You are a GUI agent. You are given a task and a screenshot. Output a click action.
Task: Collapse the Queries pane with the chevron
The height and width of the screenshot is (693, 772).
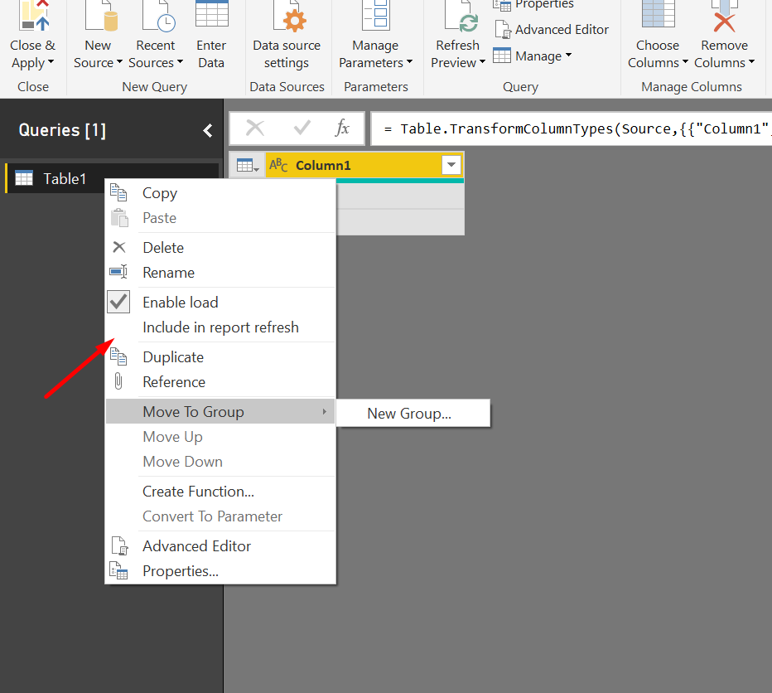[x=208, y=131]
